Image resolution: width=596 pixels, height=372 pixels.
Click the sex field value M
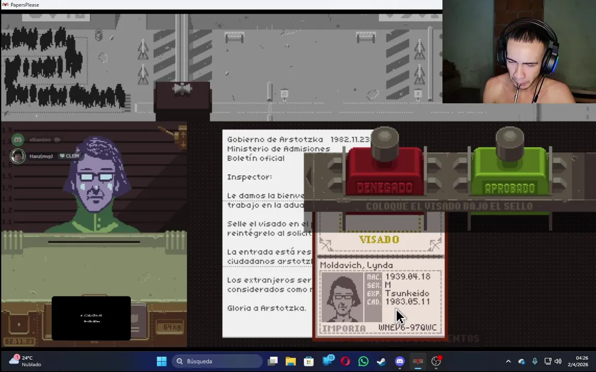point(388,285)
